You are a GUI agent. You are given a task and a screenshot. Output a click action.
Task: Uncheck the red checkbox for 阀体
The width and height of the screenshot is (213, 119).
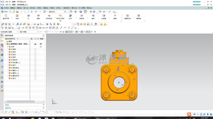[x=10, y=49]
